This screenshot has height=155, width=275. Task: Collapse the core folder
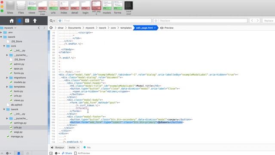(4, 46)
